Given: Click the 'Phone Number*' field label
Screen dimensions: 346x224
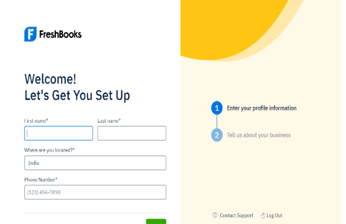Looking at the screenshot, I should (x=41, y=179).
